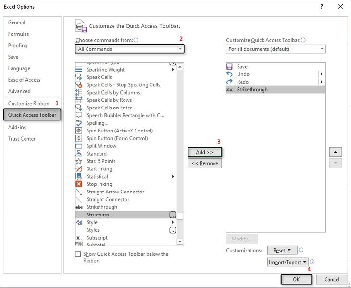The height and width of the screenshot is (288, 351).
Task: Select the Redo arrow icon in toolbar list
Action: (229, 82)
